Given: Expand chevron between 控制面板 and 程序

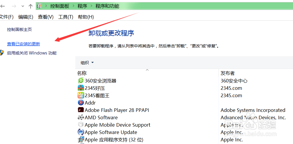Looking at the screenshot, I should pos(74,6).
